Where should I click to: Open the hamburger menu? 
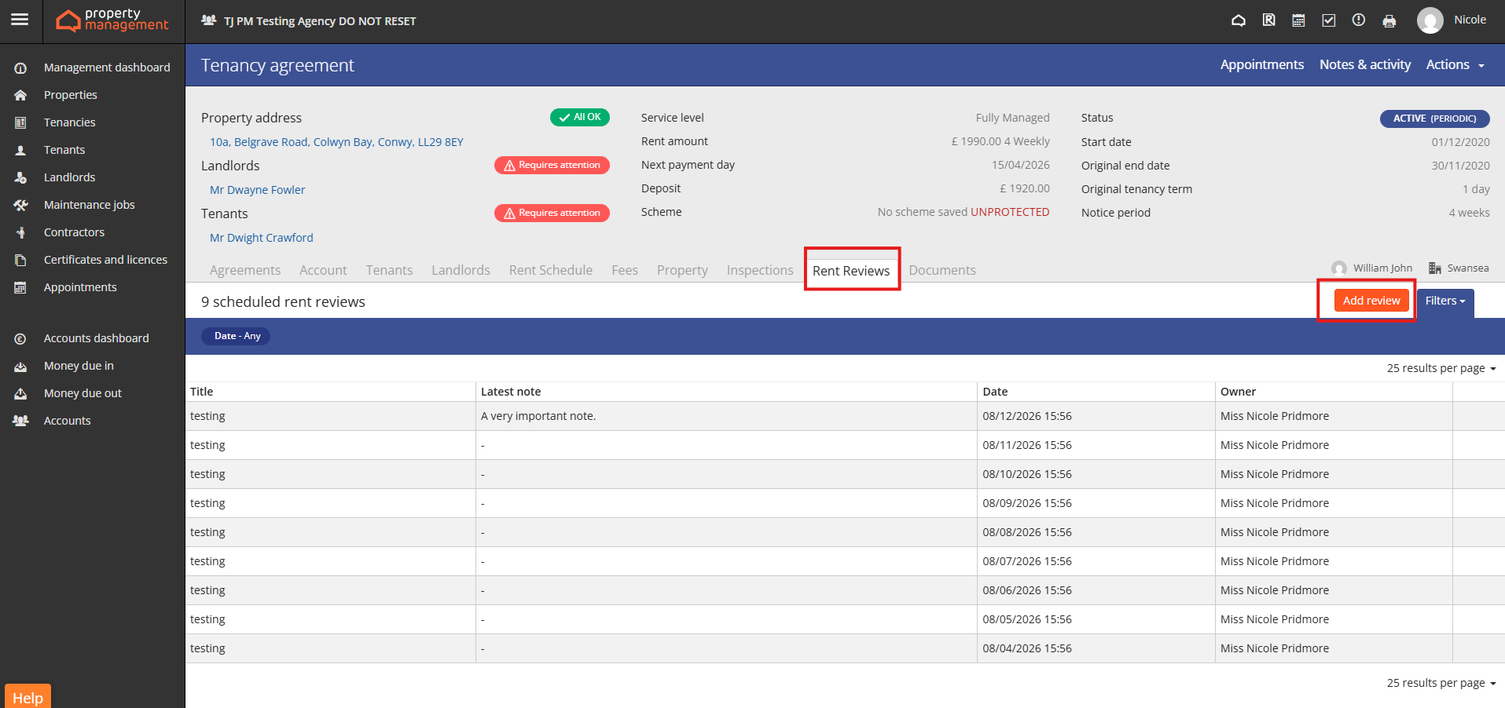coord(20,20)
